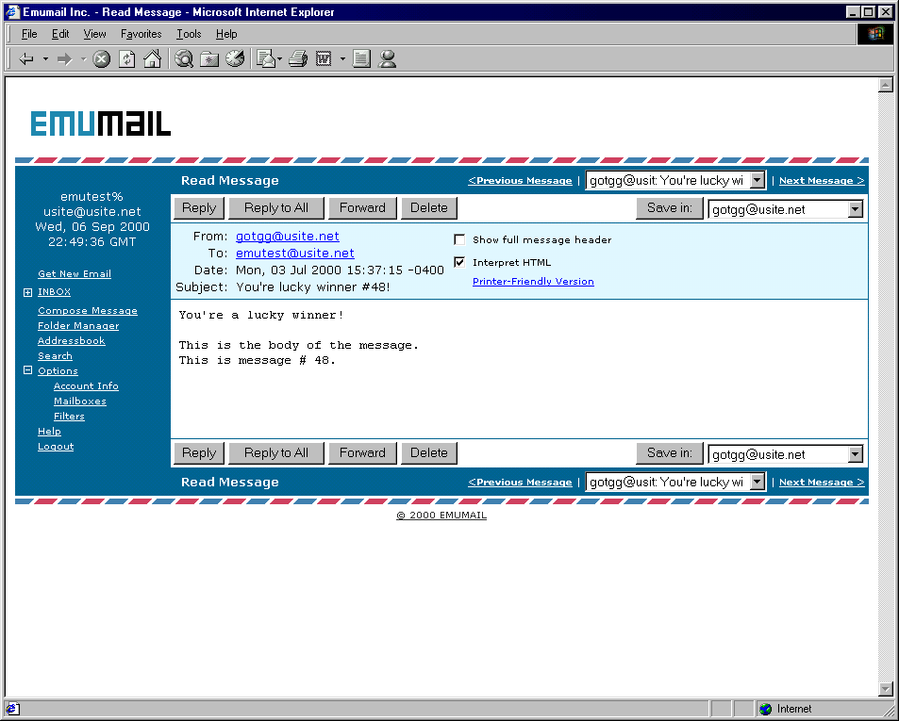This screenshot has width=899, height=721.
Task: Open the top Save in folder dropdown
Action: coord(855,209)
